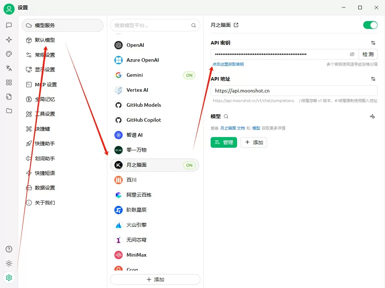Image resolution: width=385 pixels, height=288 pixels.
Task: Open the mini apps grid icon
Action: [9, 82]
